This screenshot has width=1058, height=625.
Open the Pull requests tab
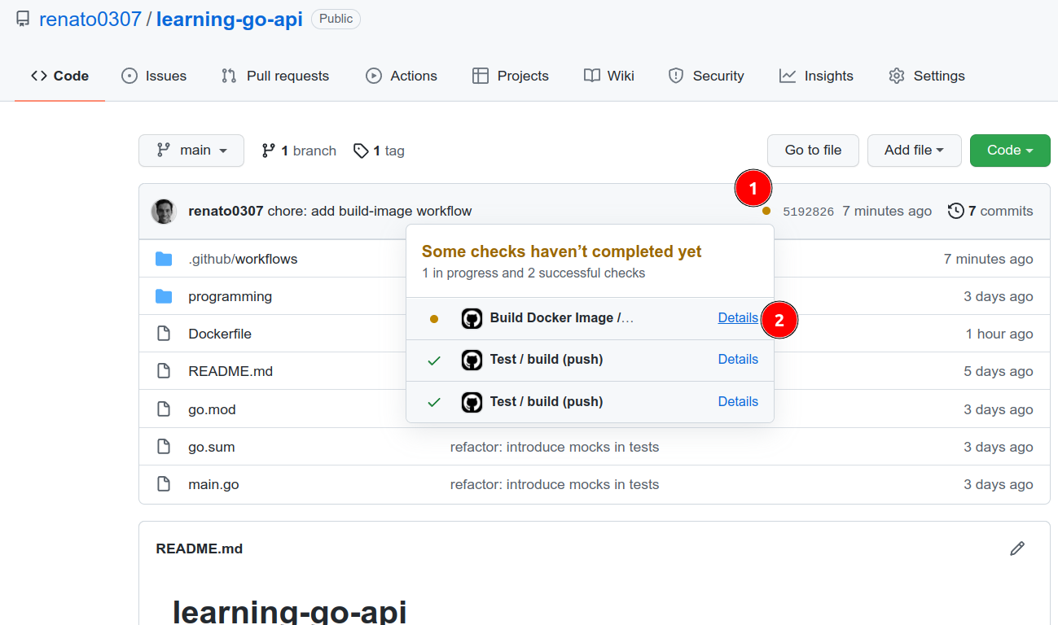(x=275, y=76)
